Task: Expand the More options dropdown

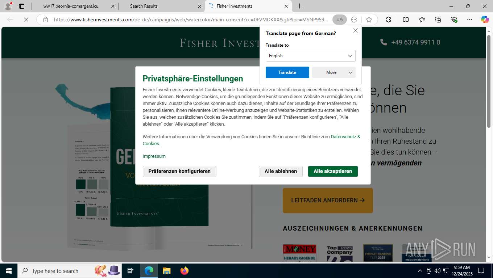Action: click(x=334, y=72)
